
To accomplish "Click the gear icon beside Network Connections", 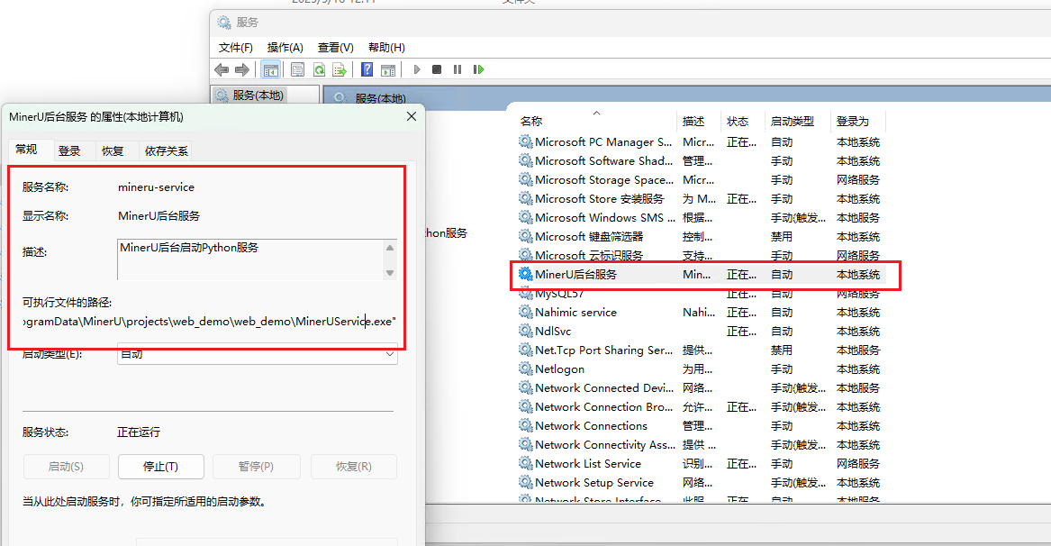I will (x=526, y=425).
